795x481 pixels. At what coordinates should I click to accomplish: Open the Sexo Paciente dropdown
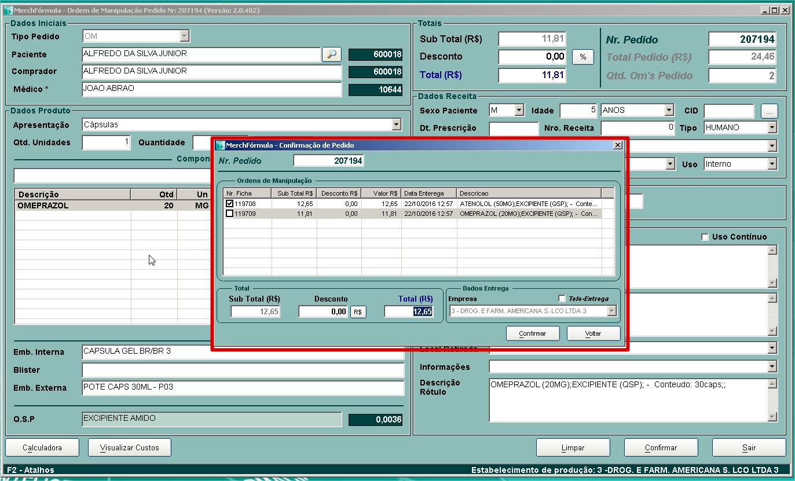[x=519, y=110]
